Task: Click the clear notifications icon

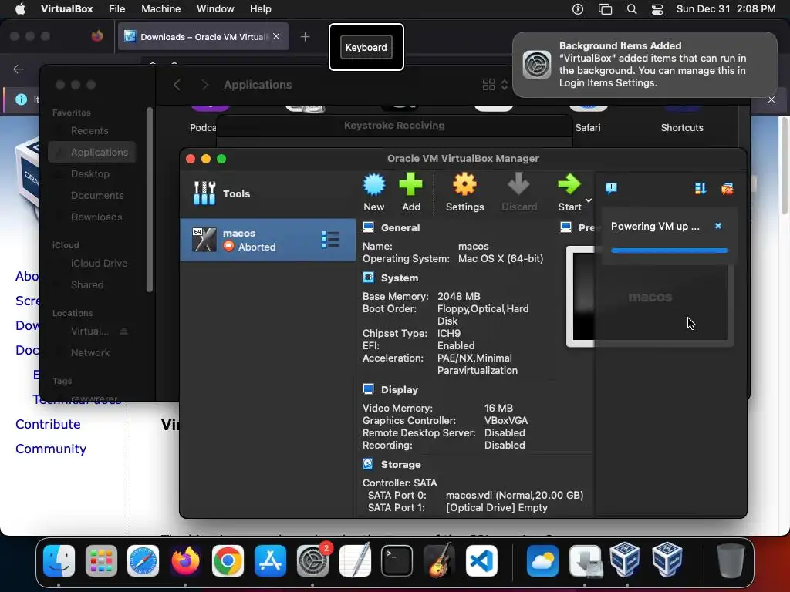Action: click(x=727, y=189)
